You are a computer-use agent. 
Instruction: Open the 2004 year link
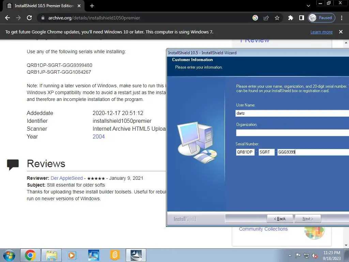(98, 136)
